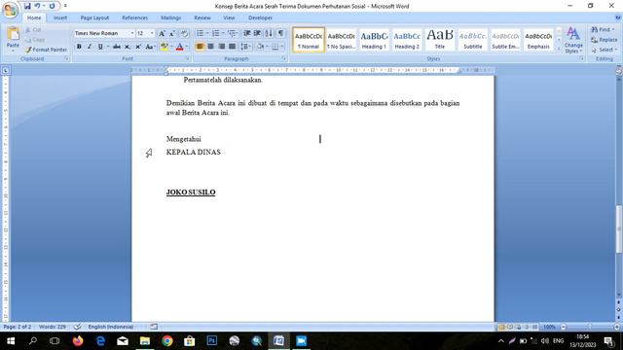Open Change Styles menu

(573, 40)
